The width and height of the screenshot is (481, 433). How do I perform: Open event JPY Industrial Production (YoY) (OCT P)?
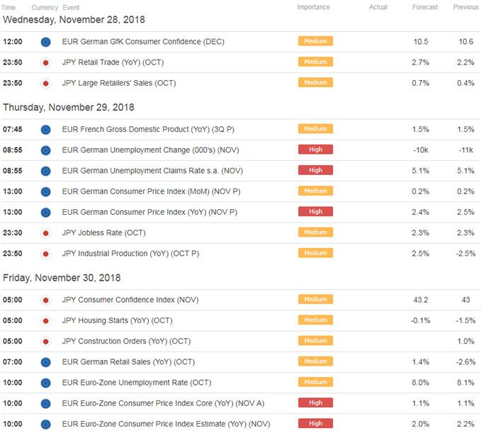(x=130, y=254)
